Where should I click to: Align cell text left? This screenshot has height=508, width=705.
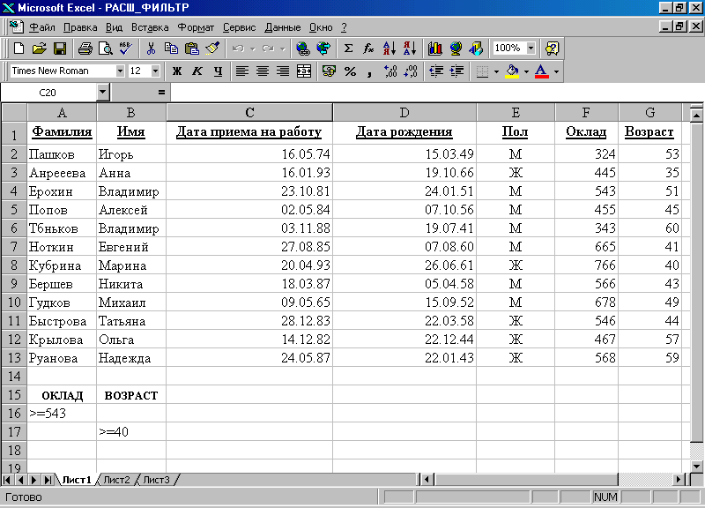click(x=242, y=71)
